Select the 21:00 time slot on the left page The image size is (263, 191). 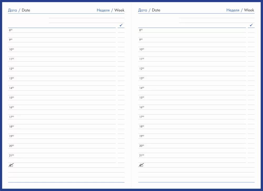11,156
